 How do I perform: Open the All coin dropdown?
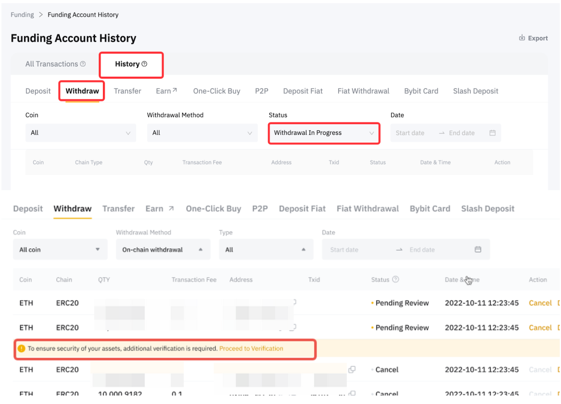click(x=60, y=249)
